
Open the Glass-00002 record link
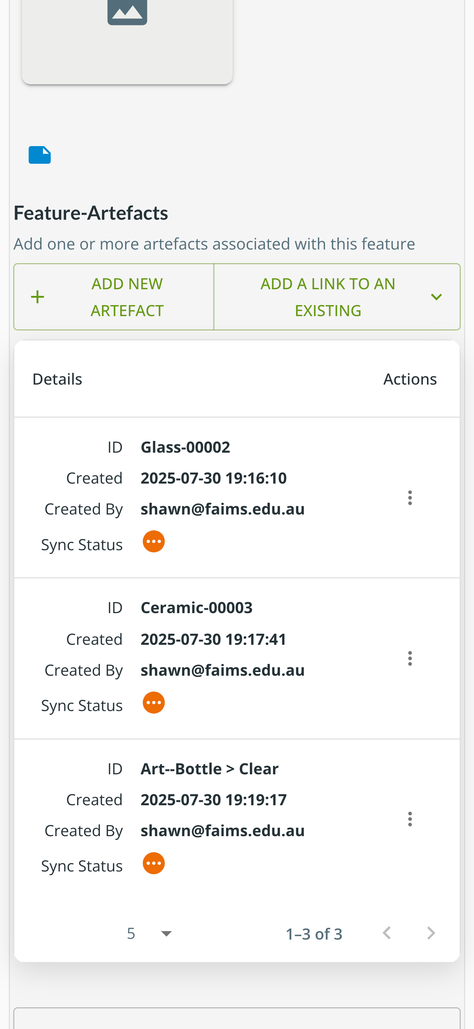coord(185,447)
